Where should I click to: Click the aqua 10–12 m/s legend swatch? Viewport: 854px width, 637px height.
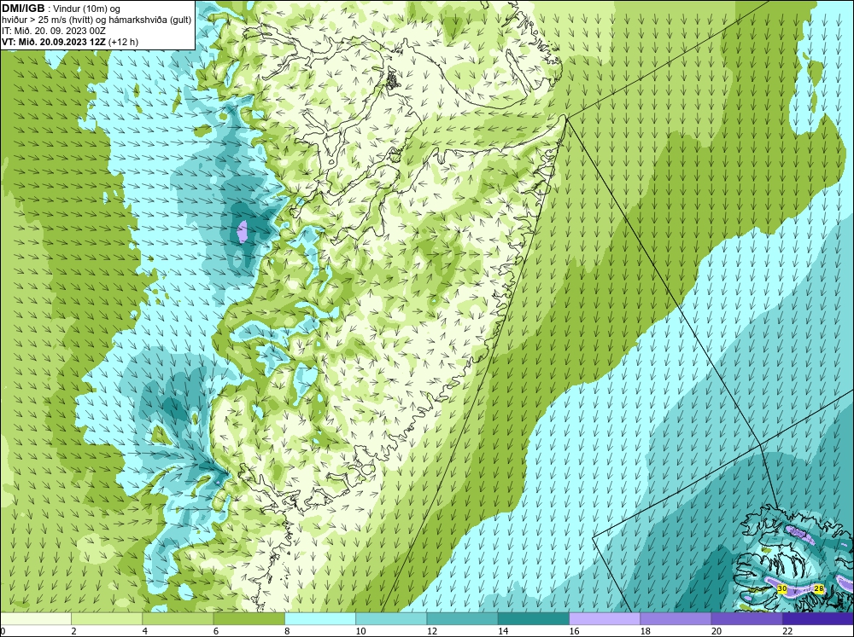point(391,619)
